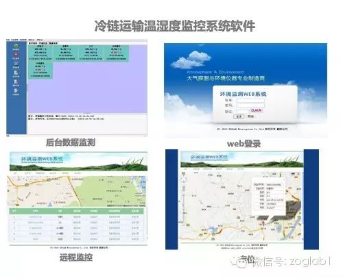Screen dimensions: 343x278
Task: Click the 密码 password input on web login
Action: click(x=250, y=105)
